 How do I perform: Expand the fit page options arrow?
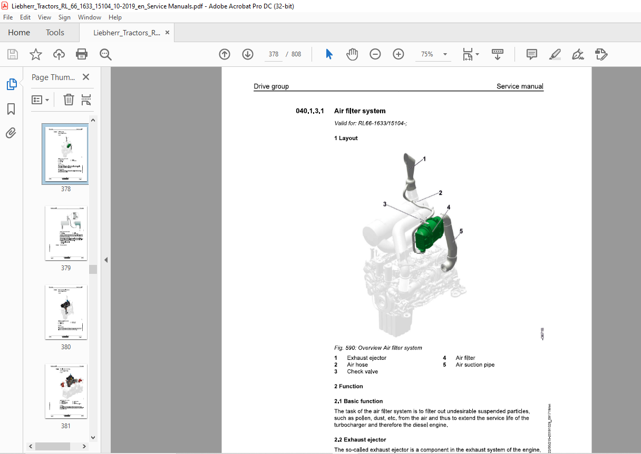click(x=477, y=54)
